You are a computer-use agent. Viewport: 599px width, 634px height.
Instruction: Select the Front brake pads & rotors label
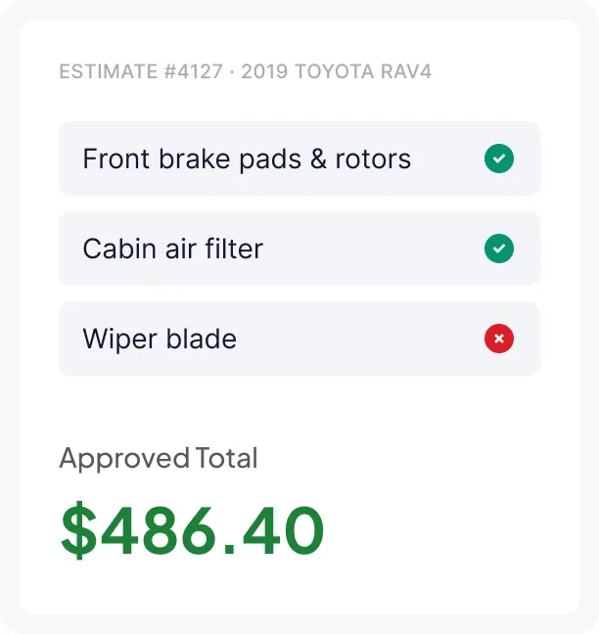[x=247, y=158]
